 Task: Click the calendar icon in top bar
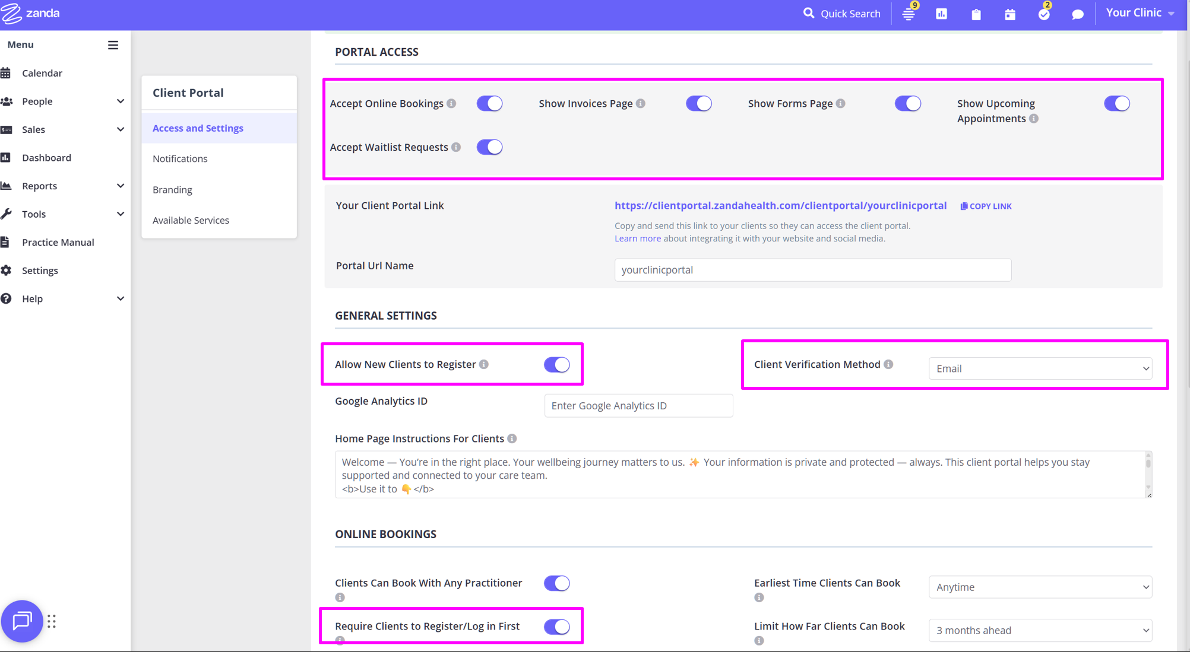coord(1010,14)
